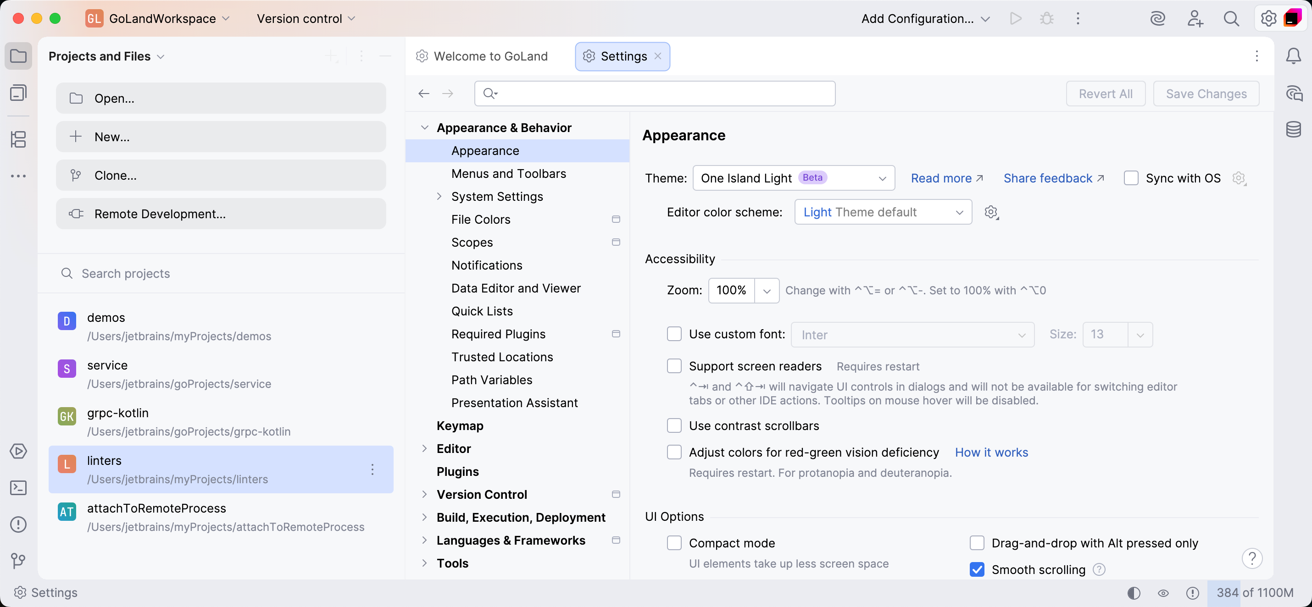
Task: Click the settings search input field
Action: (x=655, y=93)
